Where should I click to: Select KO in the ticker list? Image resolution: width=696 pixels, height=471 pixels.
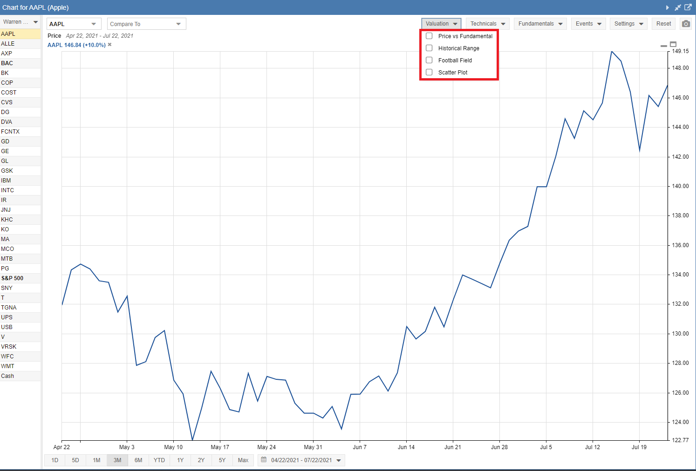[x=20, y=229]
